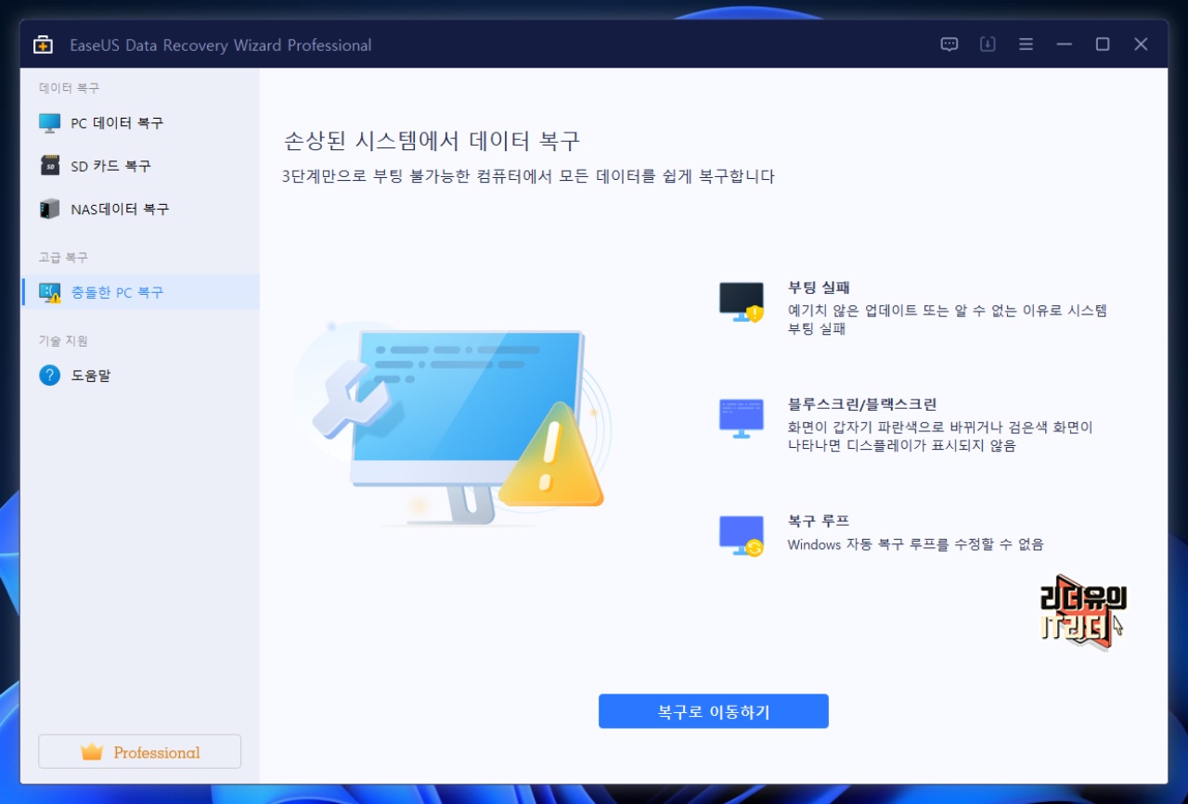This screenshot has width=1188, height=804.
Task: Open the feedback chat icon in title bar
Action: [x=949, y=45]
